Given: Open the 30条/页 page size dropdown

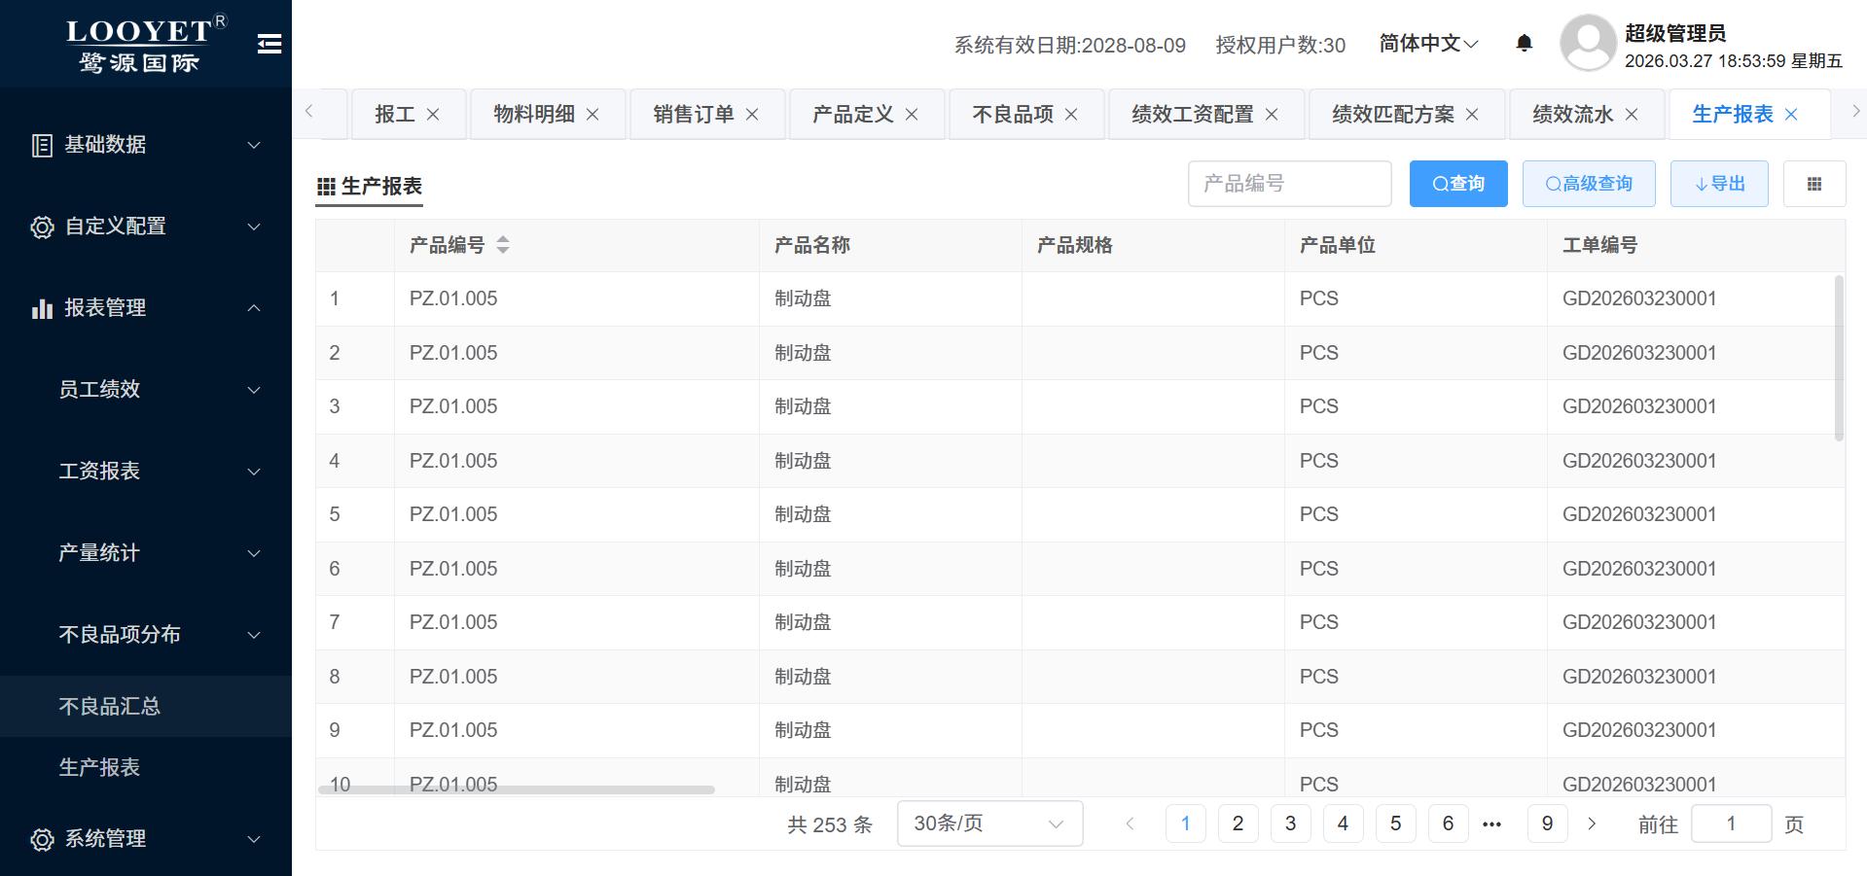Looking at the screenshot, I should click(x=988, y=824).
